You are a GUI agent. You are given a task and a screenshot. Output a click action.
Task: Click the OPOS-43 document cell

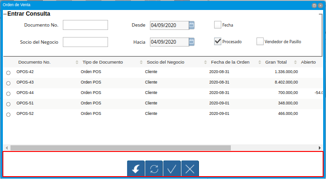coord(25,82)
